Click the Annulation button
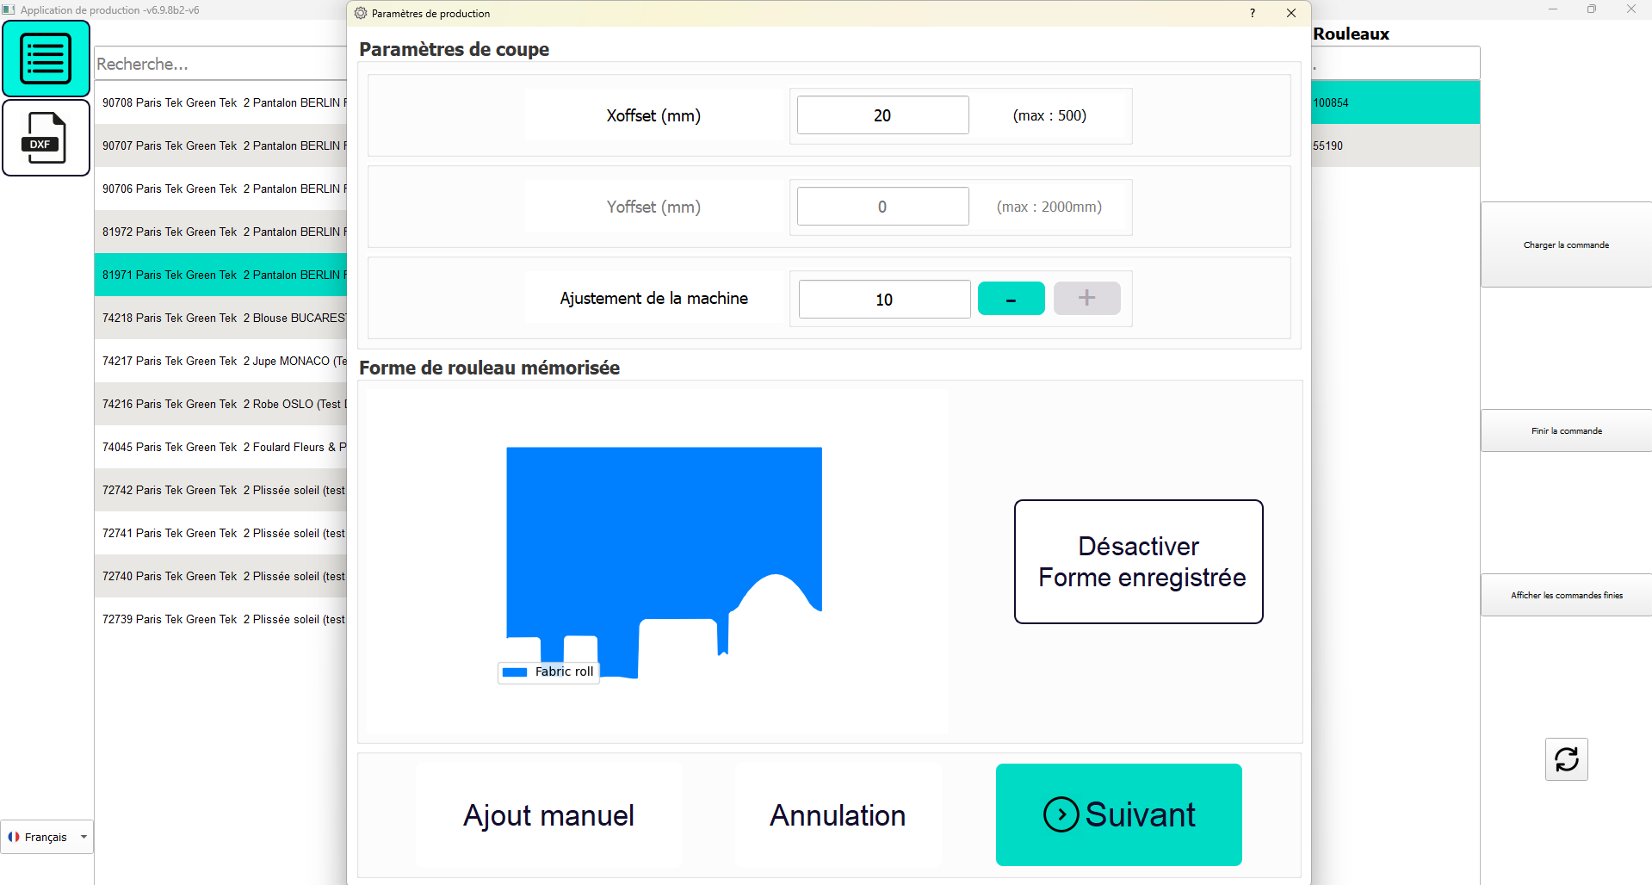 837,815
